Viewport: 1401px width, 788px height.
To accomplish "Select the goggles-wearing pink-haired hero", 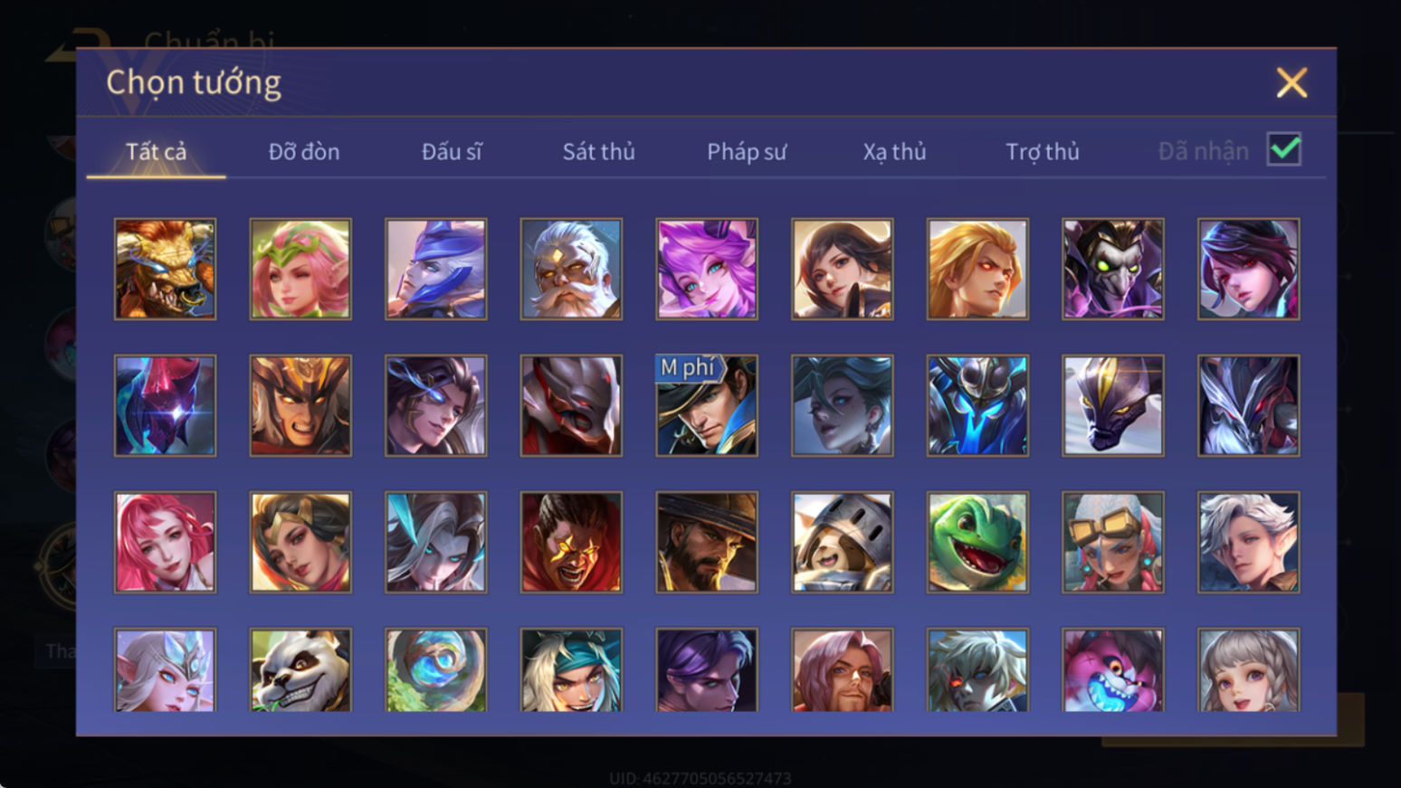I will [1113, 542].
